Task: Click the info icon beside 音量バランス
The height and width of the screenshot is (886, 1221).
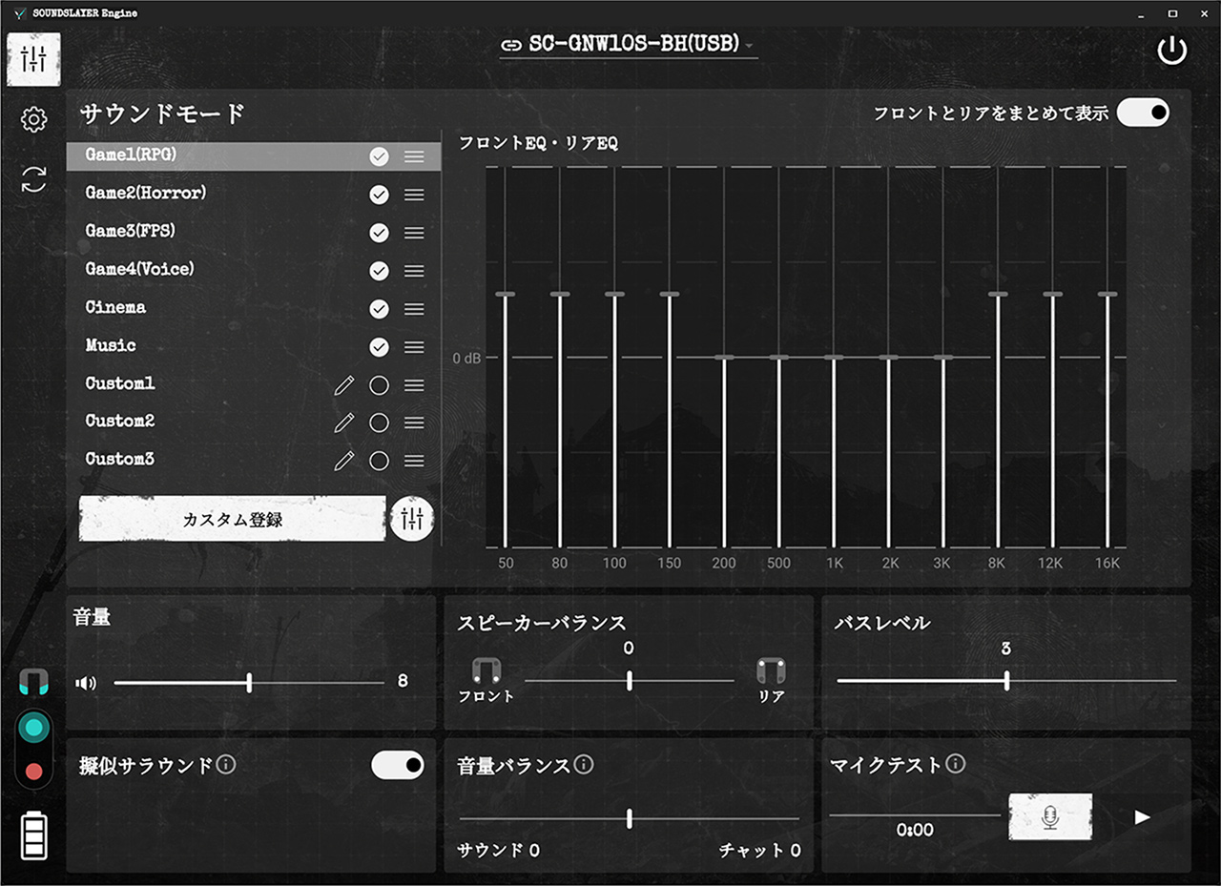Action: click(584, 765)
